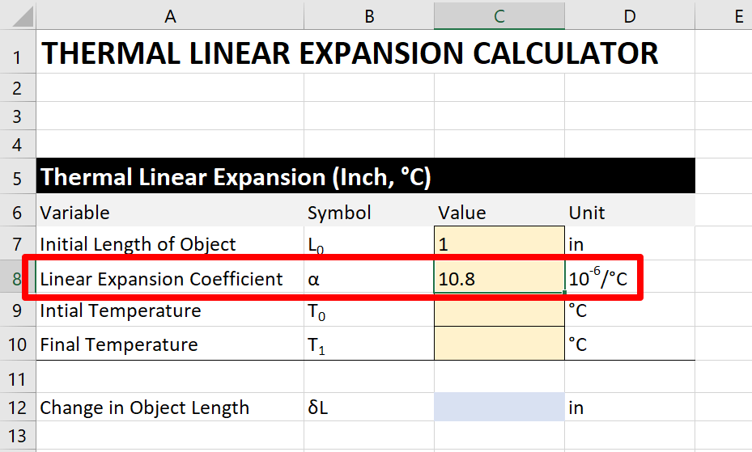Viewport: 752px width, 452px height.
Task: Select column C header
Action: [x=499, y=16]
